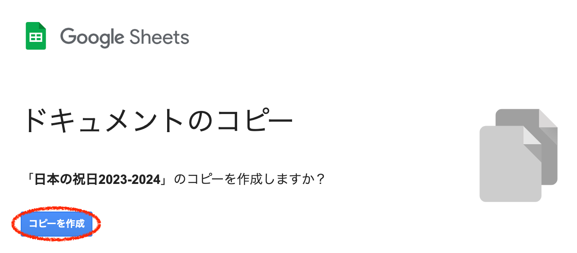Click the のコピーを作成しますか question text

click(x=244, y=179)
